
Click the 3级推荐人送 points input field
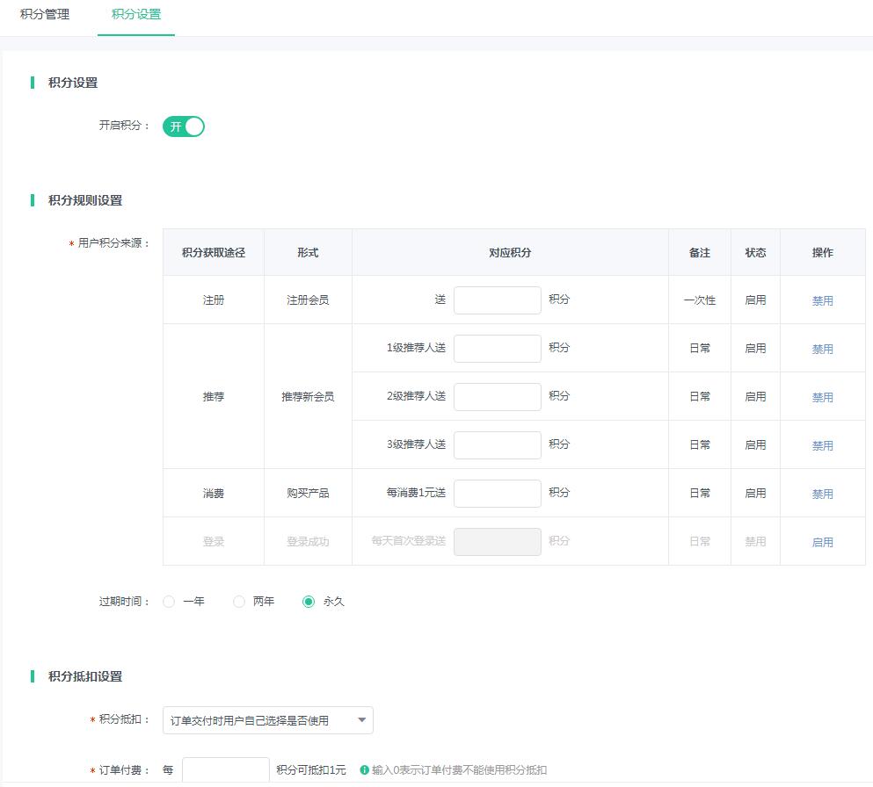497,445
